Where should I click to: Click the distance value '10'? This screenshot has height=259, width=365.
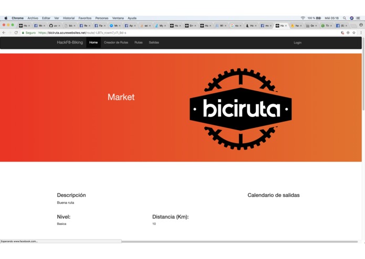pos(154,224)
